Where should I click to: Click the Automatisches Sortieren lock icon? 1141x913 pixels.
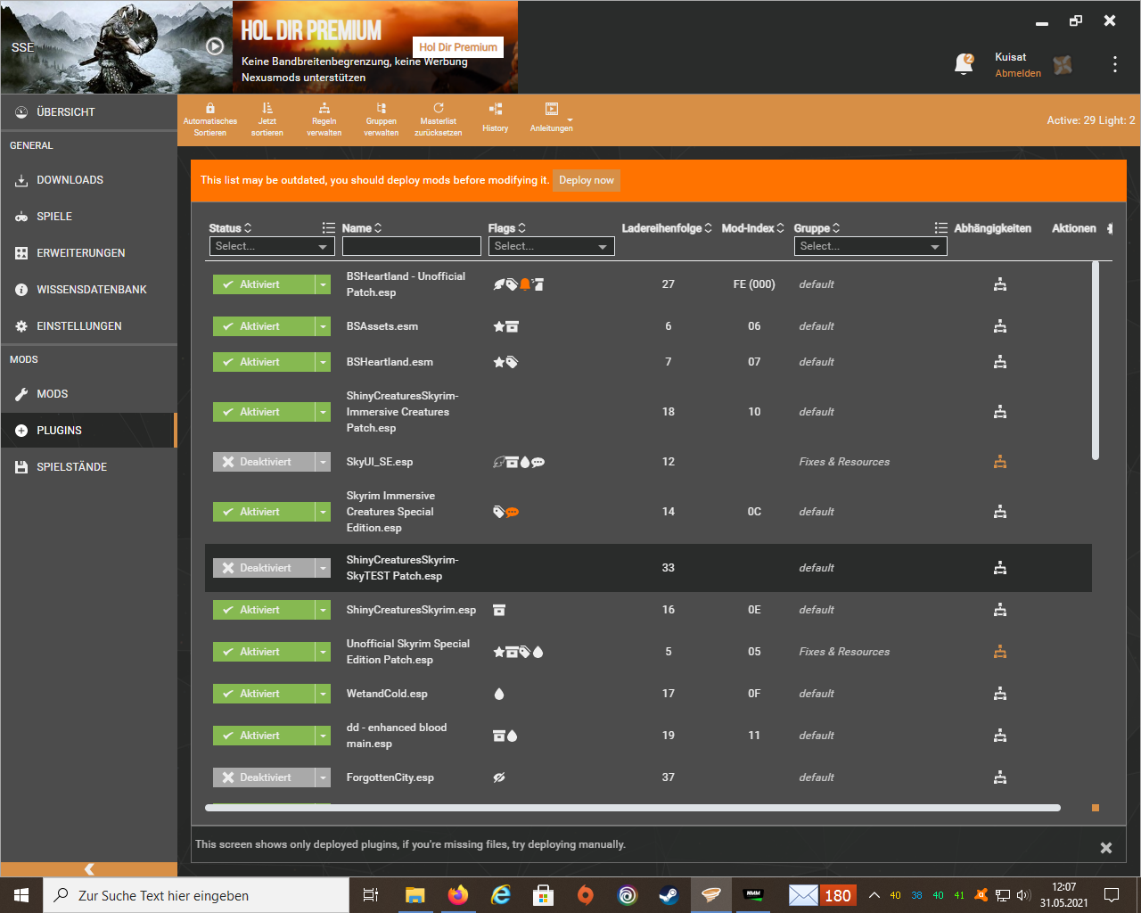pos(210,109)
